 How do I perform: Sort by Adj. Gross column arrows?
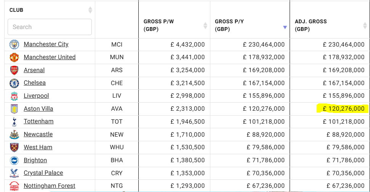(365, 26)
